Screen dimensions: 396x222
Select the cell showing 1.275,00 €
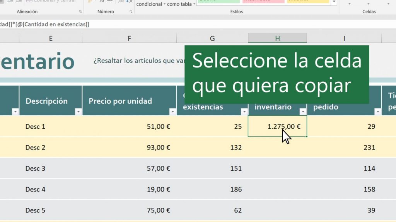coord(277,126)
